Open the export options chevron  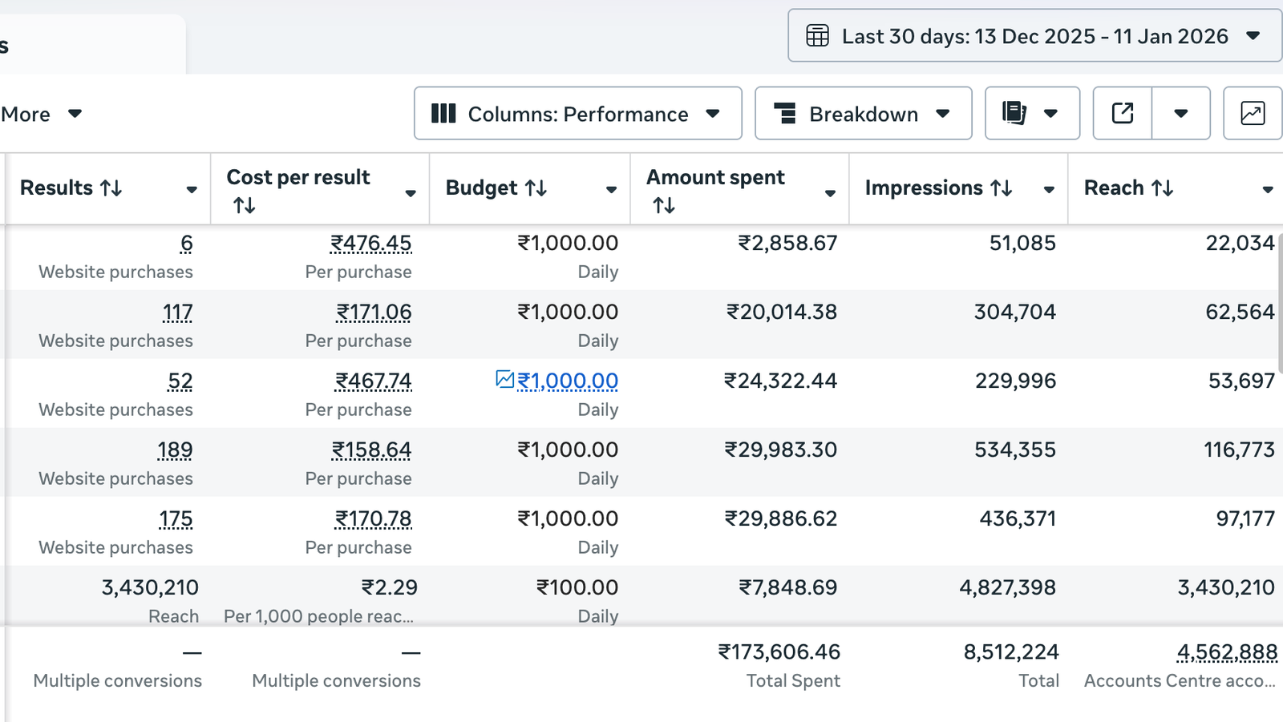coord(1180,113)
